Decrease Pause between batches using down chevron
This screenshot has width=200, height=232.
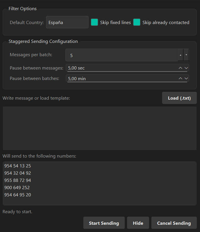(186, 78)
